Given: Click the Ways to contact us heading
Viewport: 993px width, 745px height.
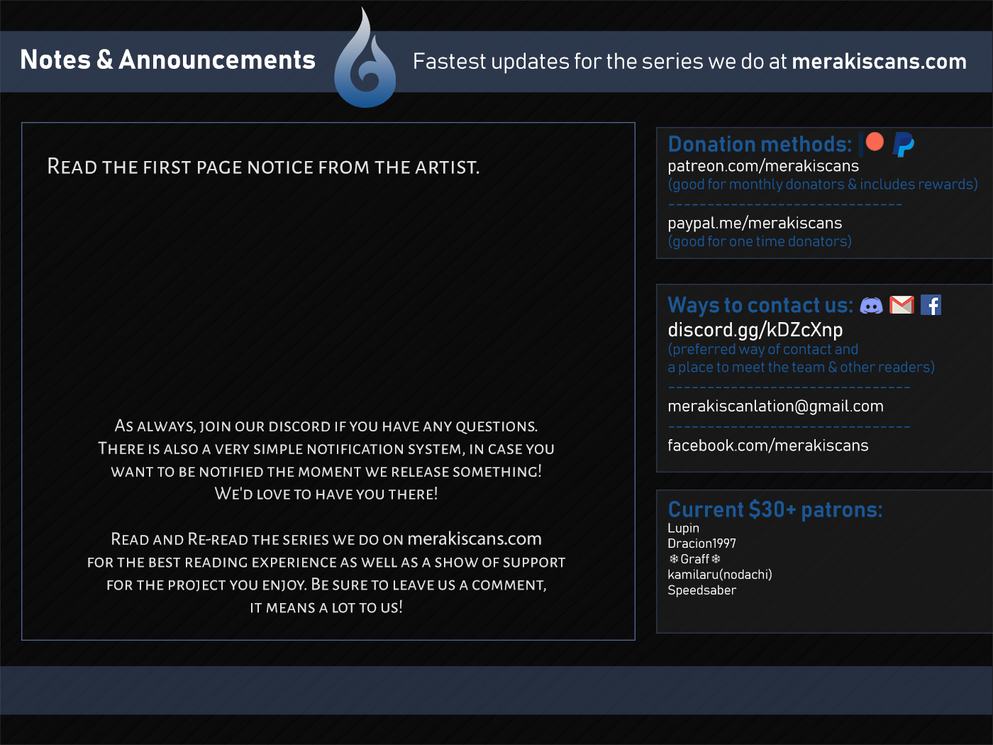Looking at the screenshot, I should pos(760,305).
